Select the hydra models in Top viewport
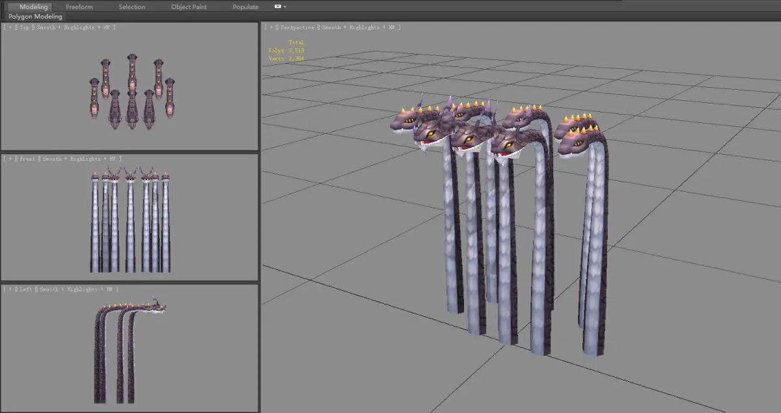This screenshot has height=413, width=781. (132, 91)
